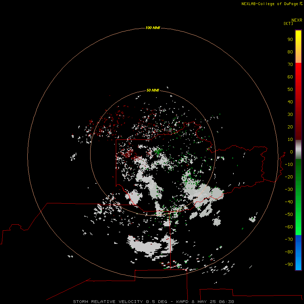Click the -60 knot scale label
The image size is (304, 304).
coord(289,227)
